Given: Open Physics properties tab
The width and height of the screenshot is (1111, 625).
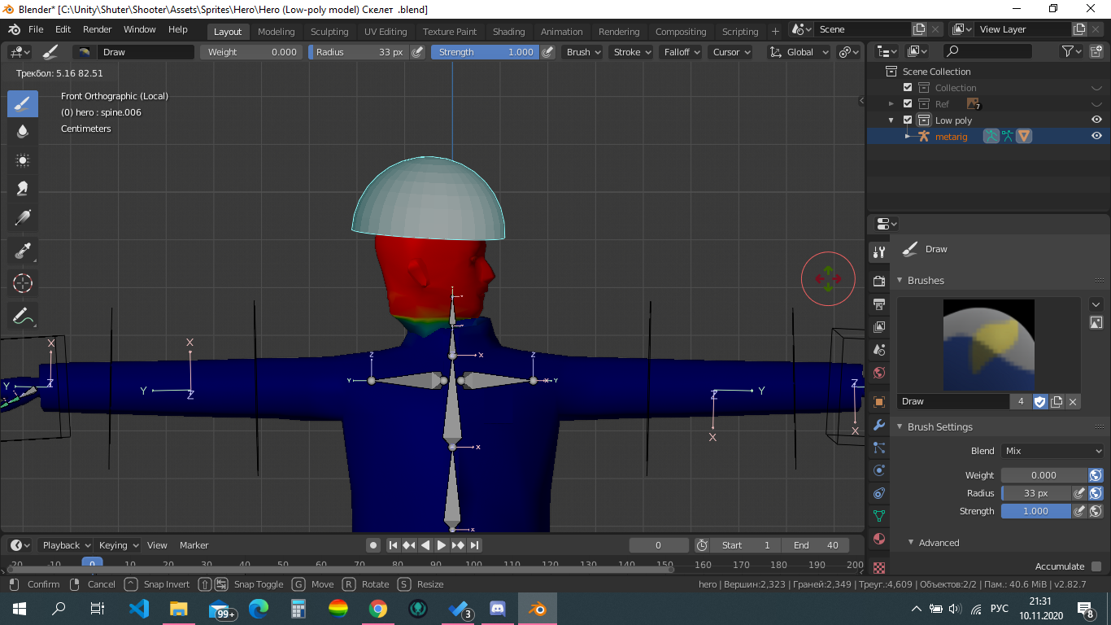Looking at the screenshot, I should [878, 470].
